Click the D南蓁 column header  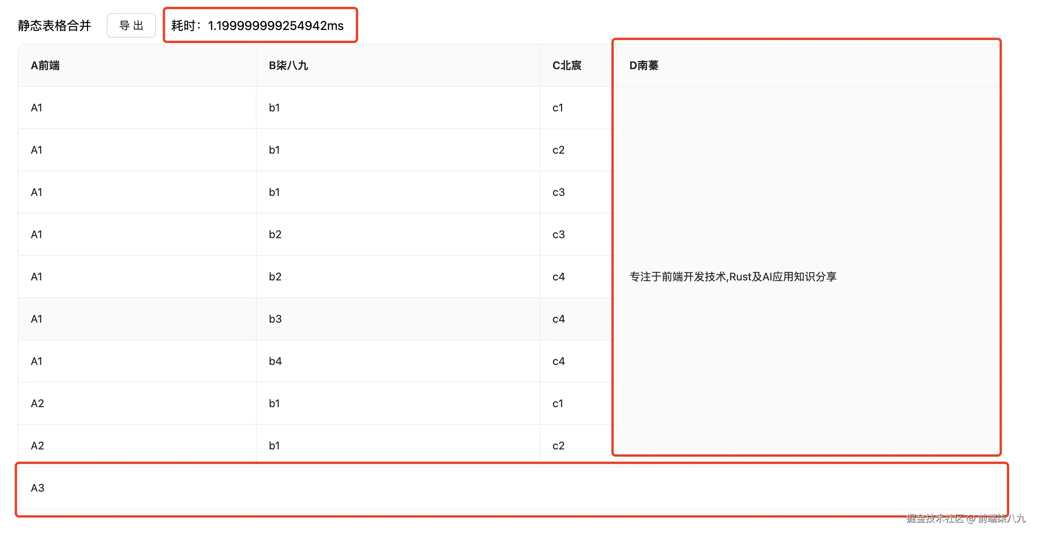(643, 65)
